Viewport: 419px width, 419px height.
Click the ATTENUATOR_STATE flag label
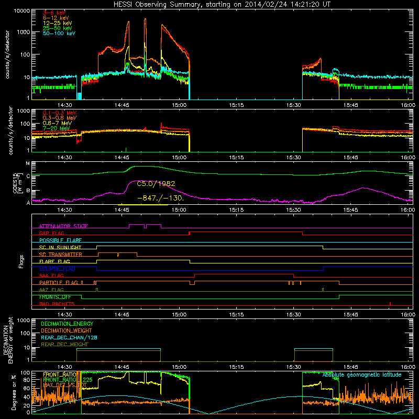(x=63, y=226)
